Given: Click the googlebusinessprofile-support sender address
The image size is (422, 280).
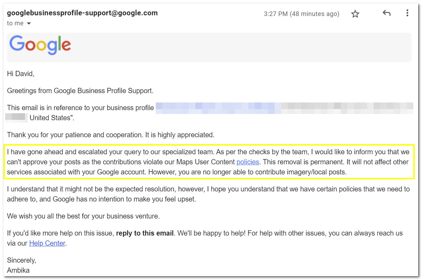Looking at the screenshot, I should [x=82, y=13].
